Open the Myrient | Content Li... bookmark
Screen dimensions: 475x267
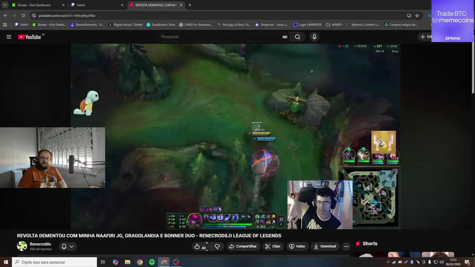[363, 25]
